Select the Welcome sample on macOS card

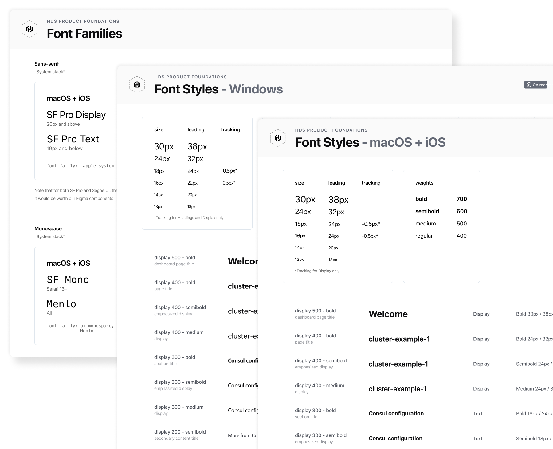pyautogui.click(x=388, y=314)
